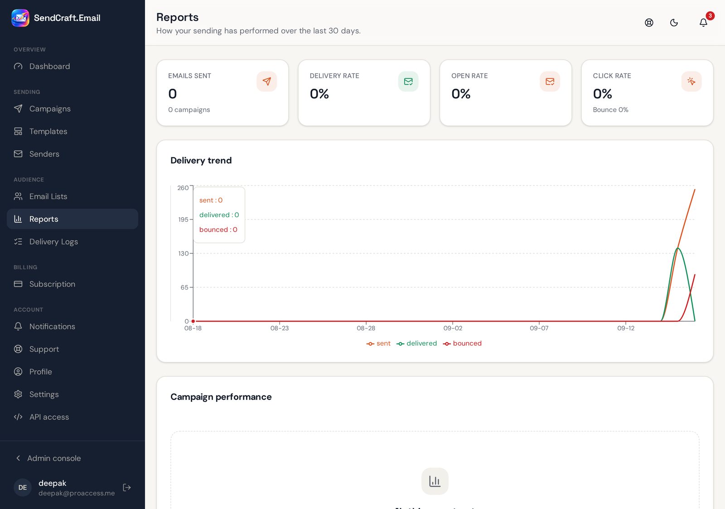
Task: Click the Click Rate cursor icon
Action: [x=691, y=81]
